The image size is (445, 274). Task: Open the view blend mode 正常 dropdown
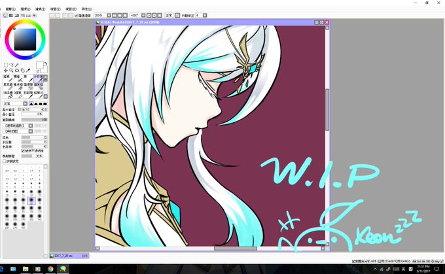[x=169, y=15]
